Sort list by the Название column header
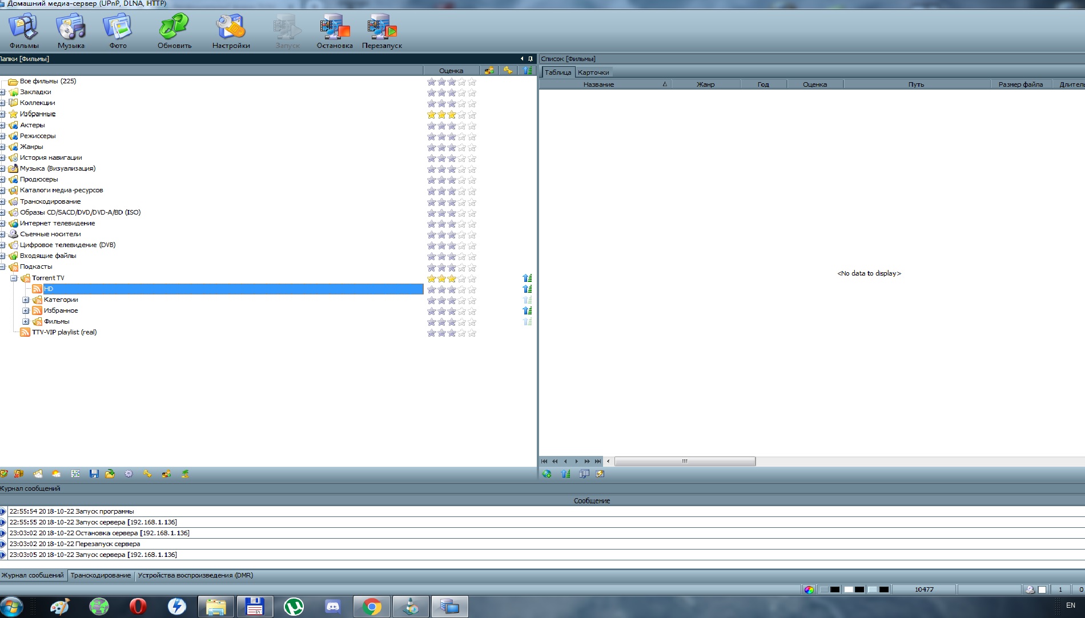The width and height of the screenshot is (1085, 618). click(598, 84)
